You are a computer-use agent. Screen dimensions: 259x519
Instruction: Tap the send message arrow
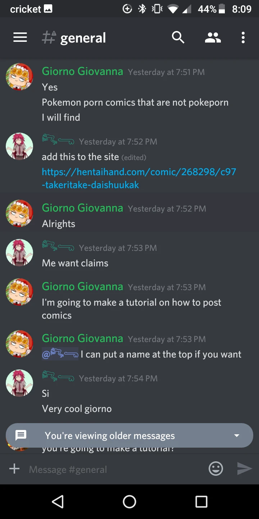click(245, 469)
